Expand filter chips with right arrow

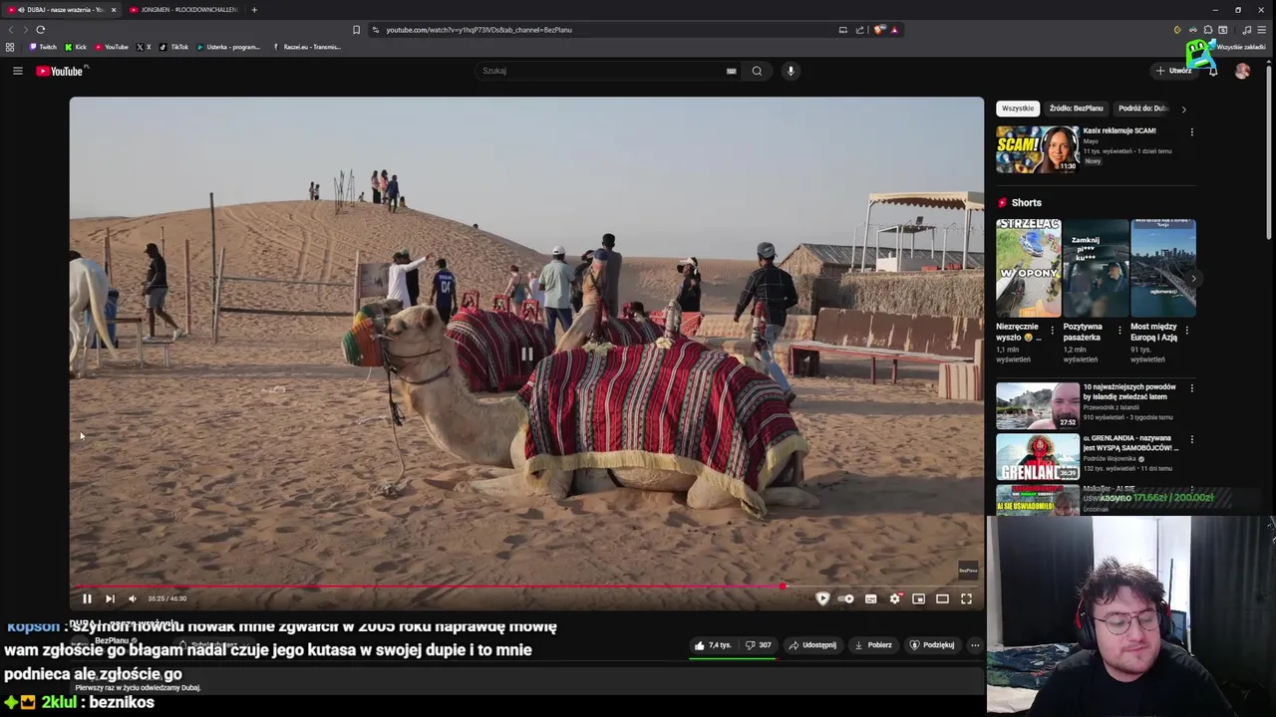click(x=1183, y=109)
